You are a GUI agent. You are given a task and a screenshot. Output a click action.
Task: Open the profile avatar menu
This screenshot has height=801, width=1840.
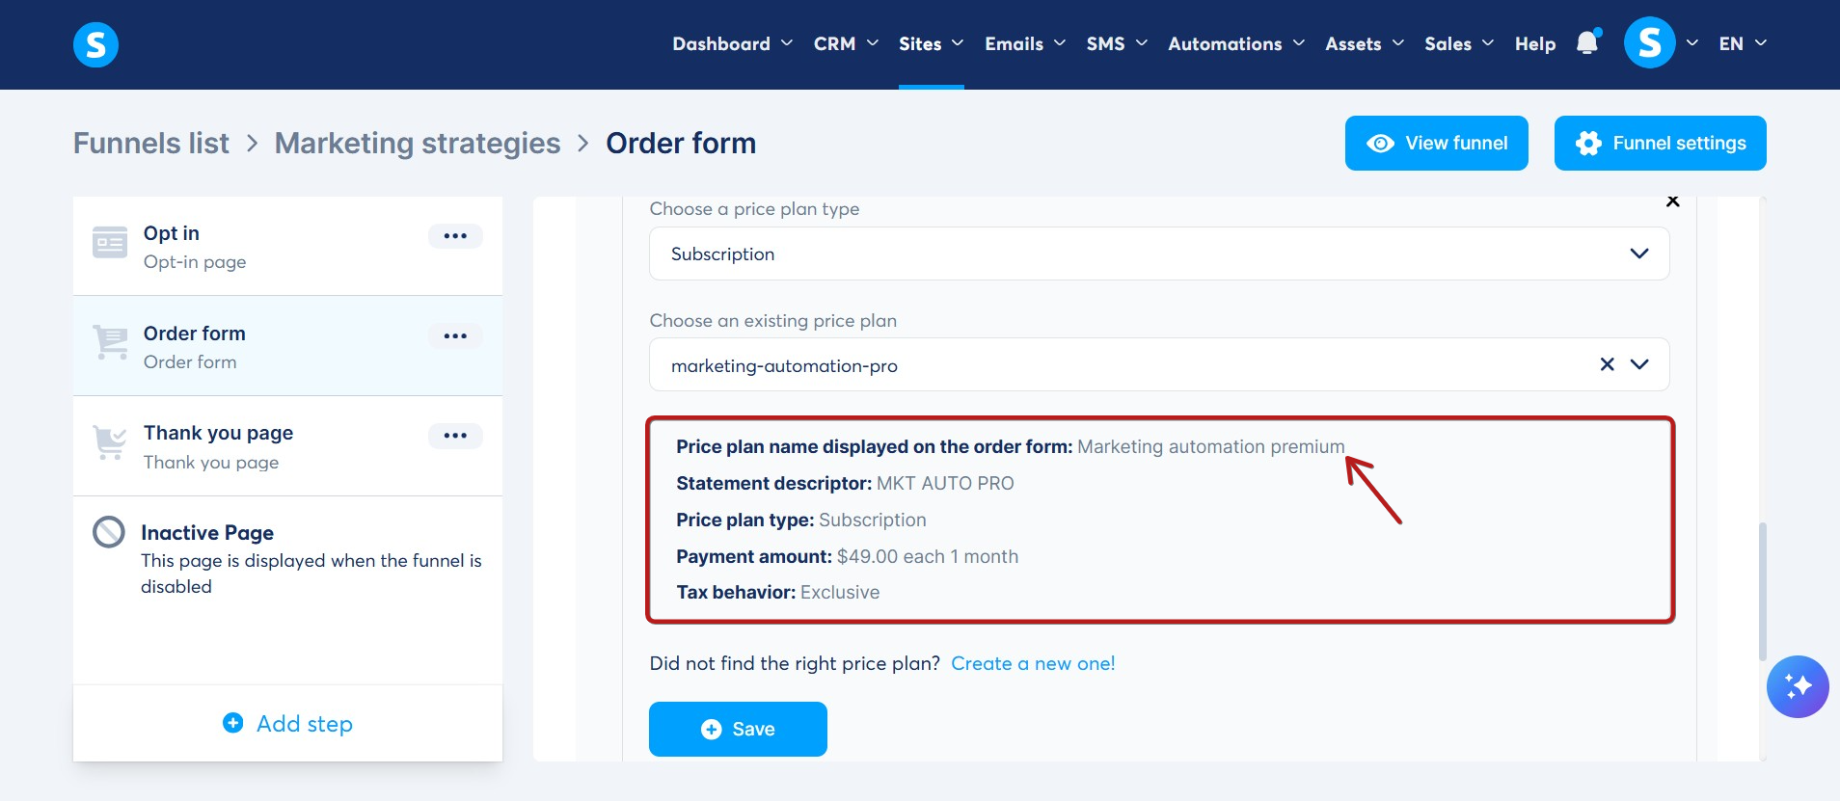click(1649, 43)
